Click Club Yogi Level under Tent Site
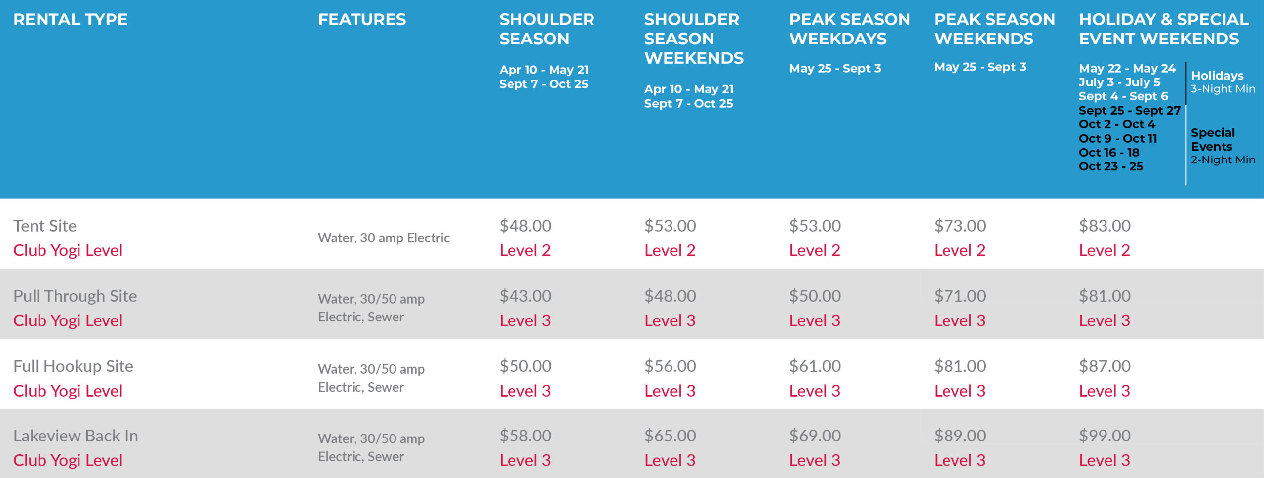This screenshot has height=478, width=1264. [68, 250]
